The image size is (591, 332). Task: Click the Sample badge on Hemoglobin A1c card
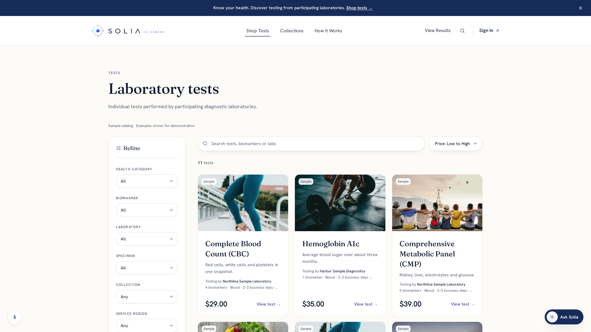point(306,181)
